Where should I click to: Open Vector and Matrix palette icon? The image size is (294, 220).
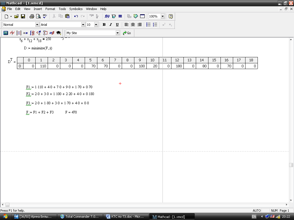click(19, 33)
